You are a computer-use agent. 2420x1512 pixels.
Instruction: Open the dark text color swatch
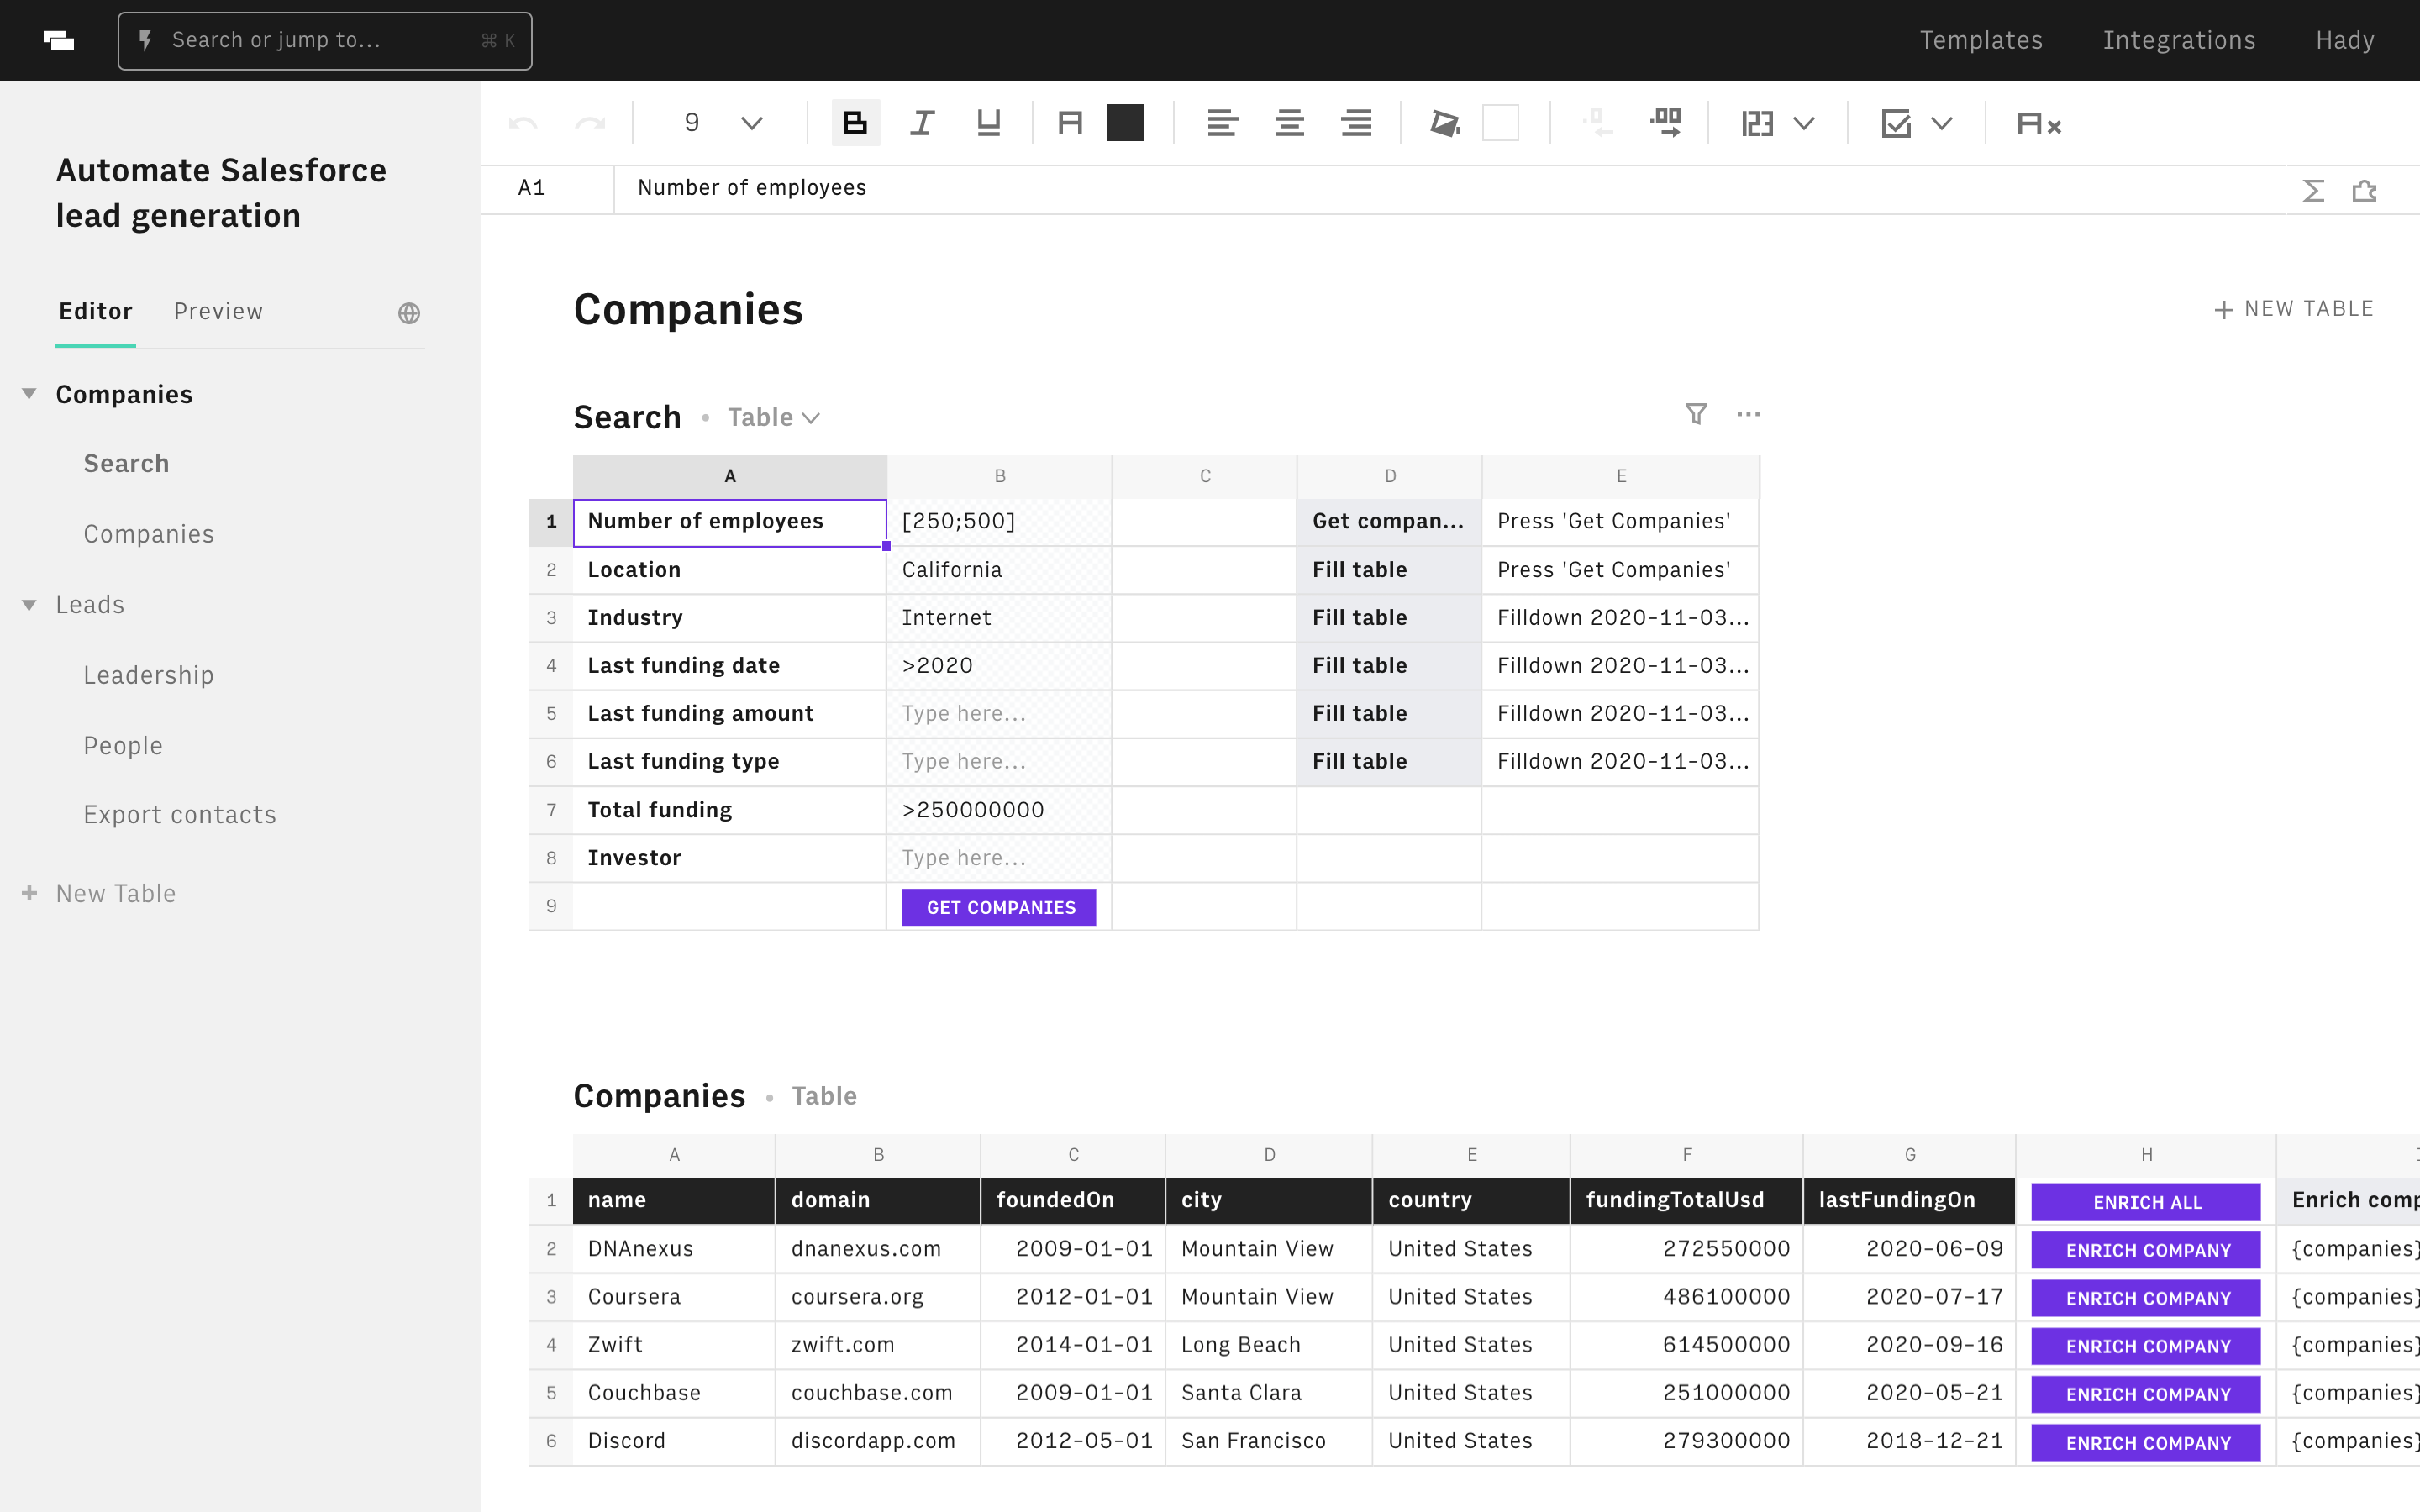pos(1126,123)
